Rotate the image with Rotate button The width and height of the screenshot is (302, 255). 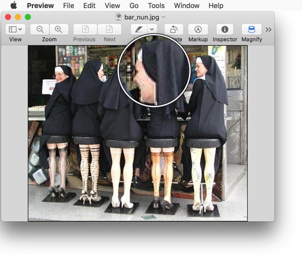tap(174, 29)
